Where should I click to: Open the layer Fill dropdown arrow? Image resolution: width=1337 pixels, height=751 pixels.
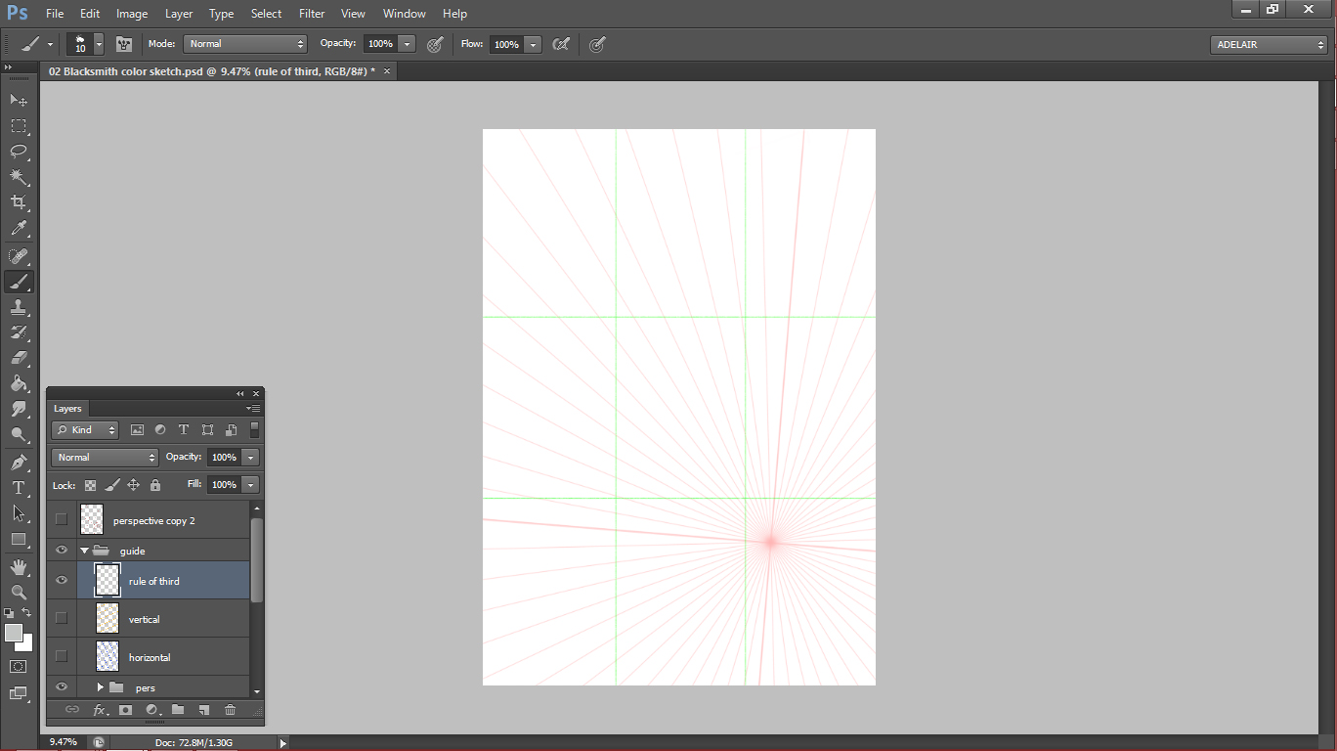251,485
